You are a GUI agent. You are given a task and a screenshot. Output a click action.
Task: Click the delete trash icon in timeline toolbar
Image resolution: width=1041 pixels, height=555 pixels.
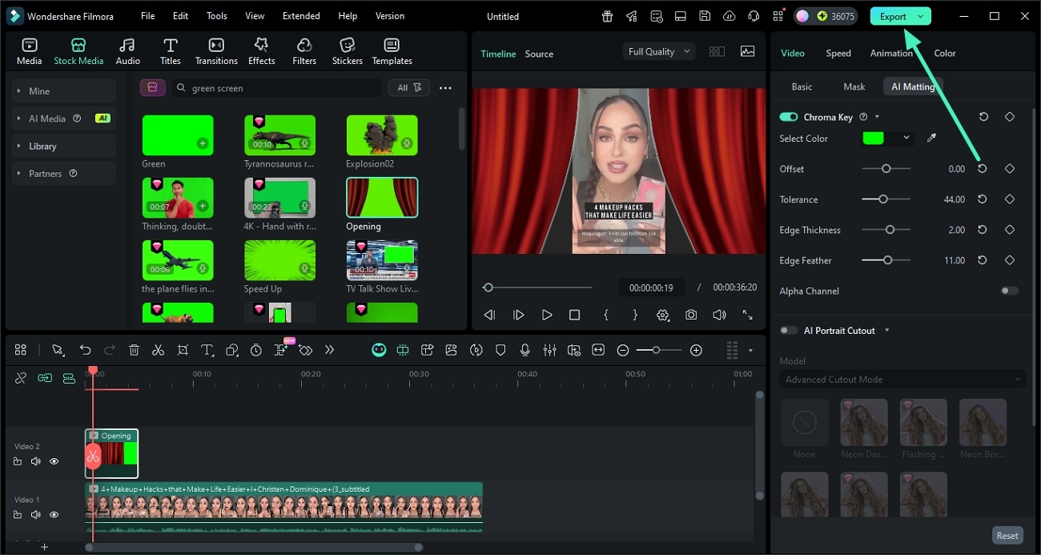pos(134,350)
